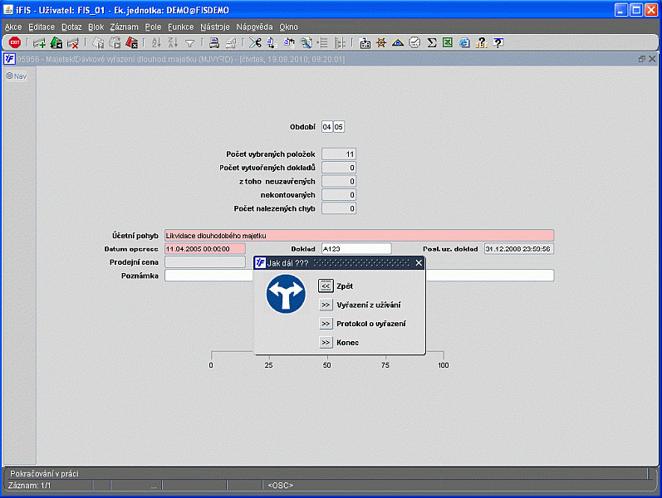Click the Období month field 04

coord(326,127)
